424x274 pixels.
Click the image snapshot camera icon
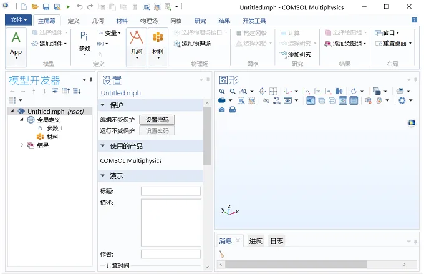click(x=222, y=110)
